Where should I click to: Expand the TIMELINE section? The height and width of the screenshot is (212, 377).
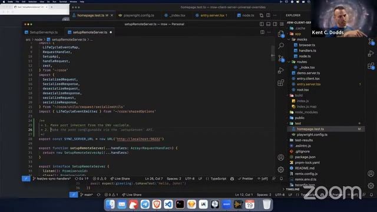coord(293,190)
